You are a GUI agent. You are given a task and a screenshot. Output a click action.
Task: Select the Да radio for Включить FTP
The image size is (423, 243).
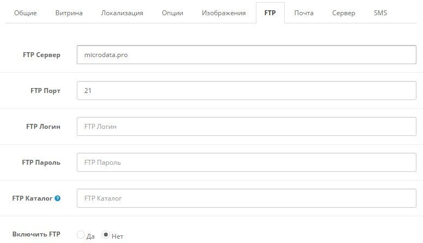(x=81, y=235)
